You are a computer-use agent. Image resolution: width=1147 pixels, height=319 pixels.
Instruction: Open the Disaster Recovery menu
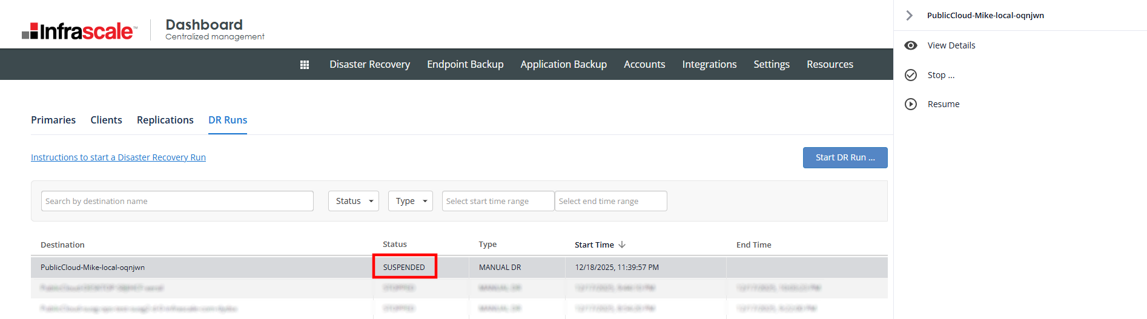(x=369, y=64)
